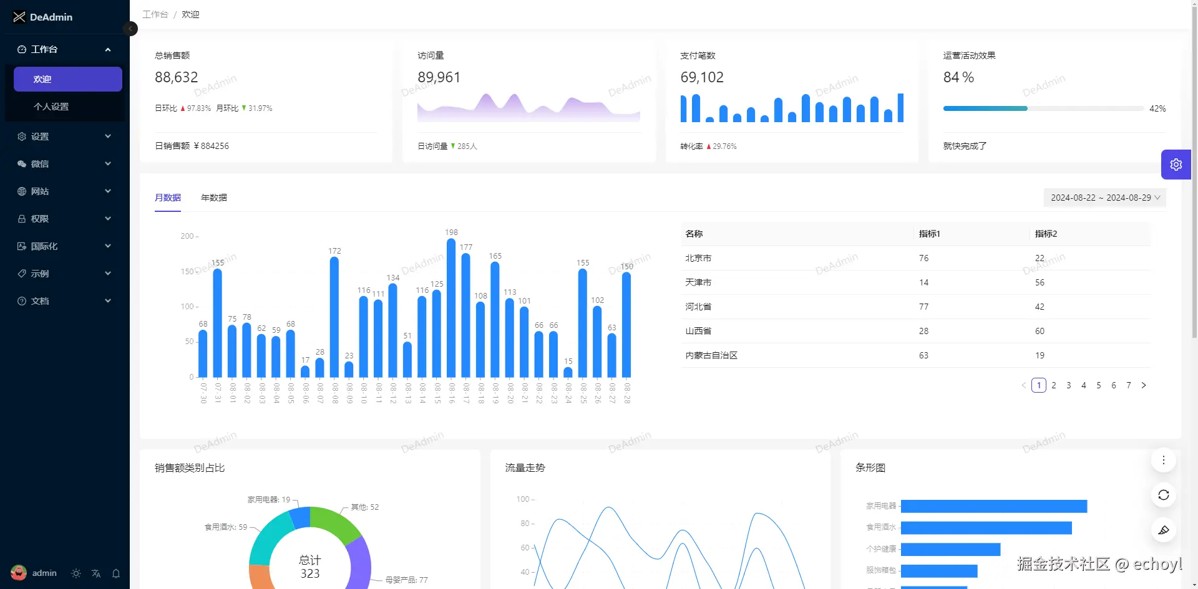Toggle light theme sun icon
Viewport: 1198px width, 589px height.
(x=76, y=573)
